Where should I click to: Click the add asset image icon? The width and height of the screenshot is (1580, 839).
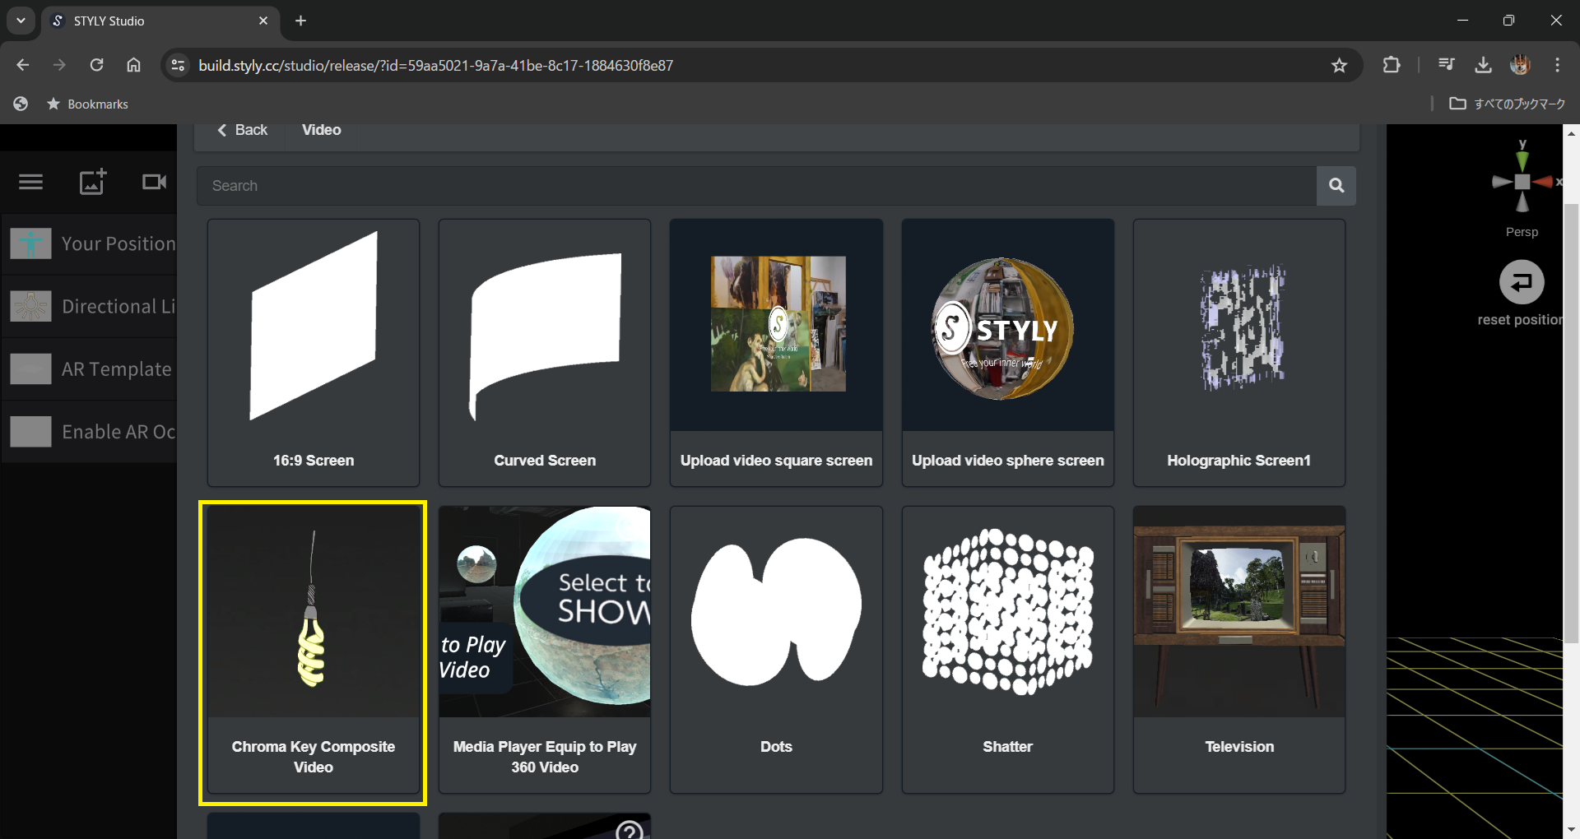(93, 182)
